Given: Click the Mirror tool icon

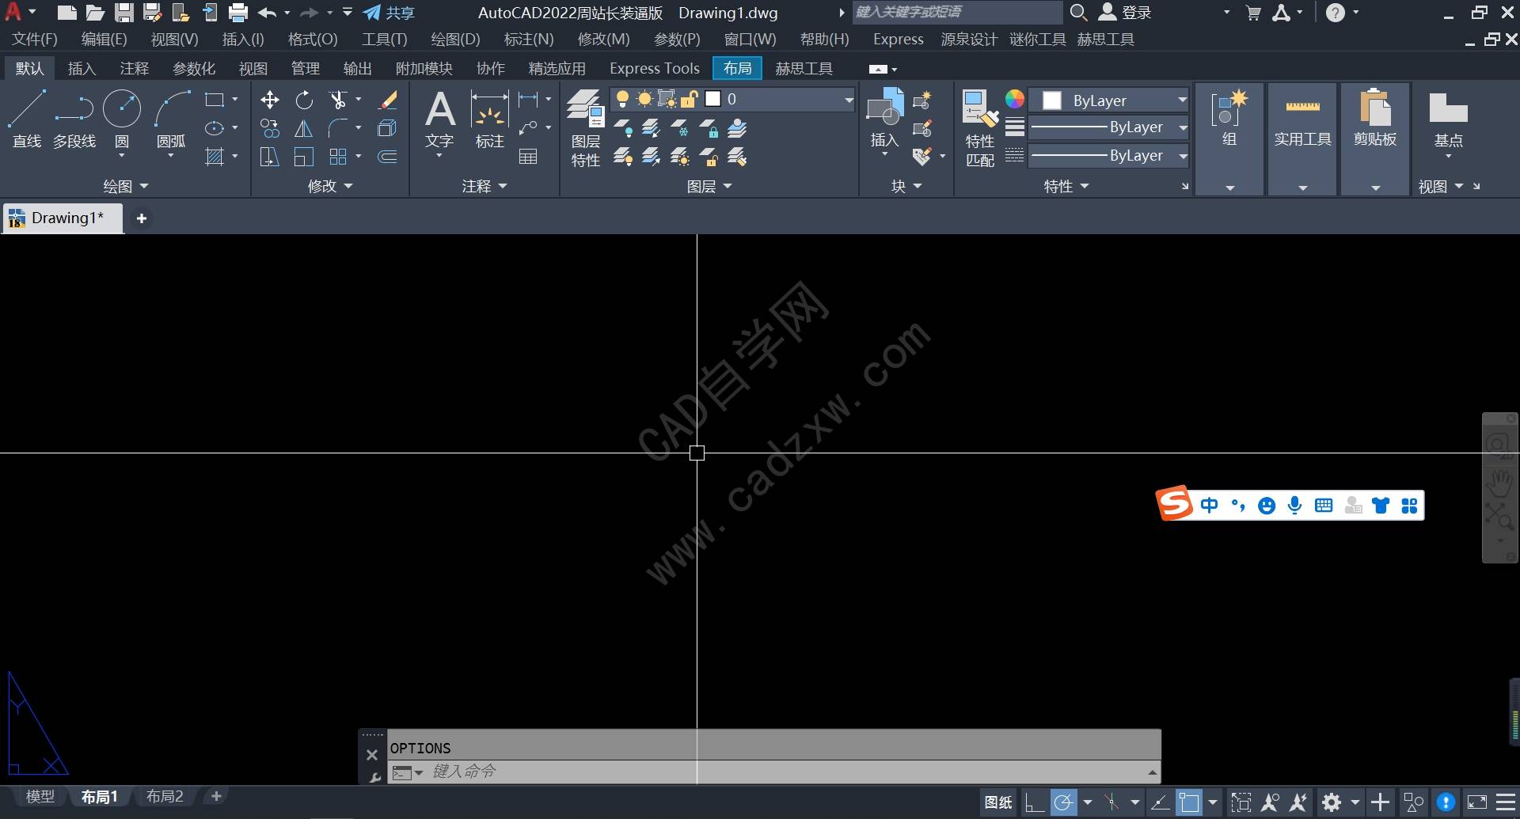Looking at the screenshot, I should [x=304, y=128].
